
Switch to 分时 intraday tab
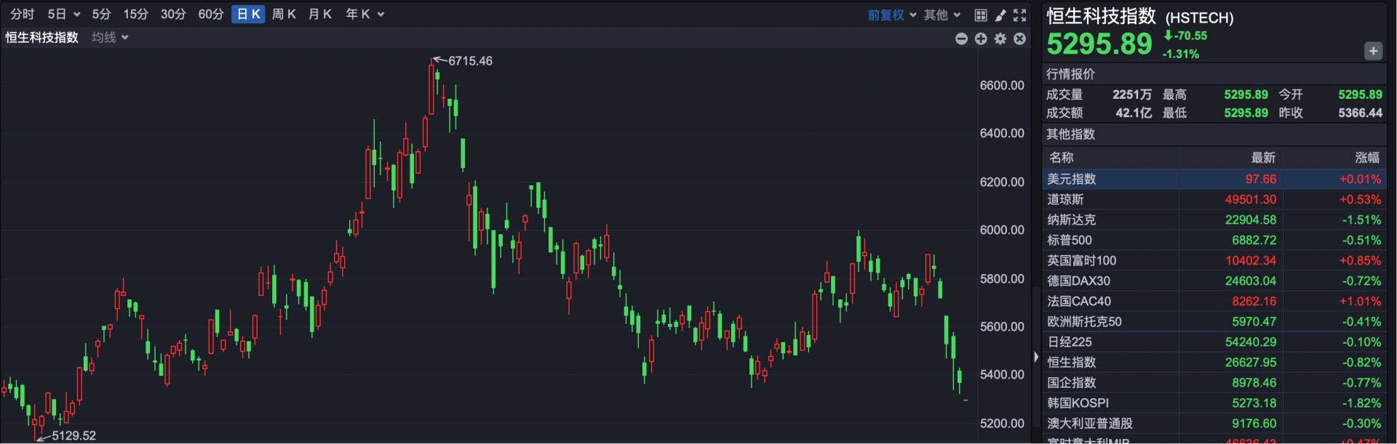[x=22, y=15]
